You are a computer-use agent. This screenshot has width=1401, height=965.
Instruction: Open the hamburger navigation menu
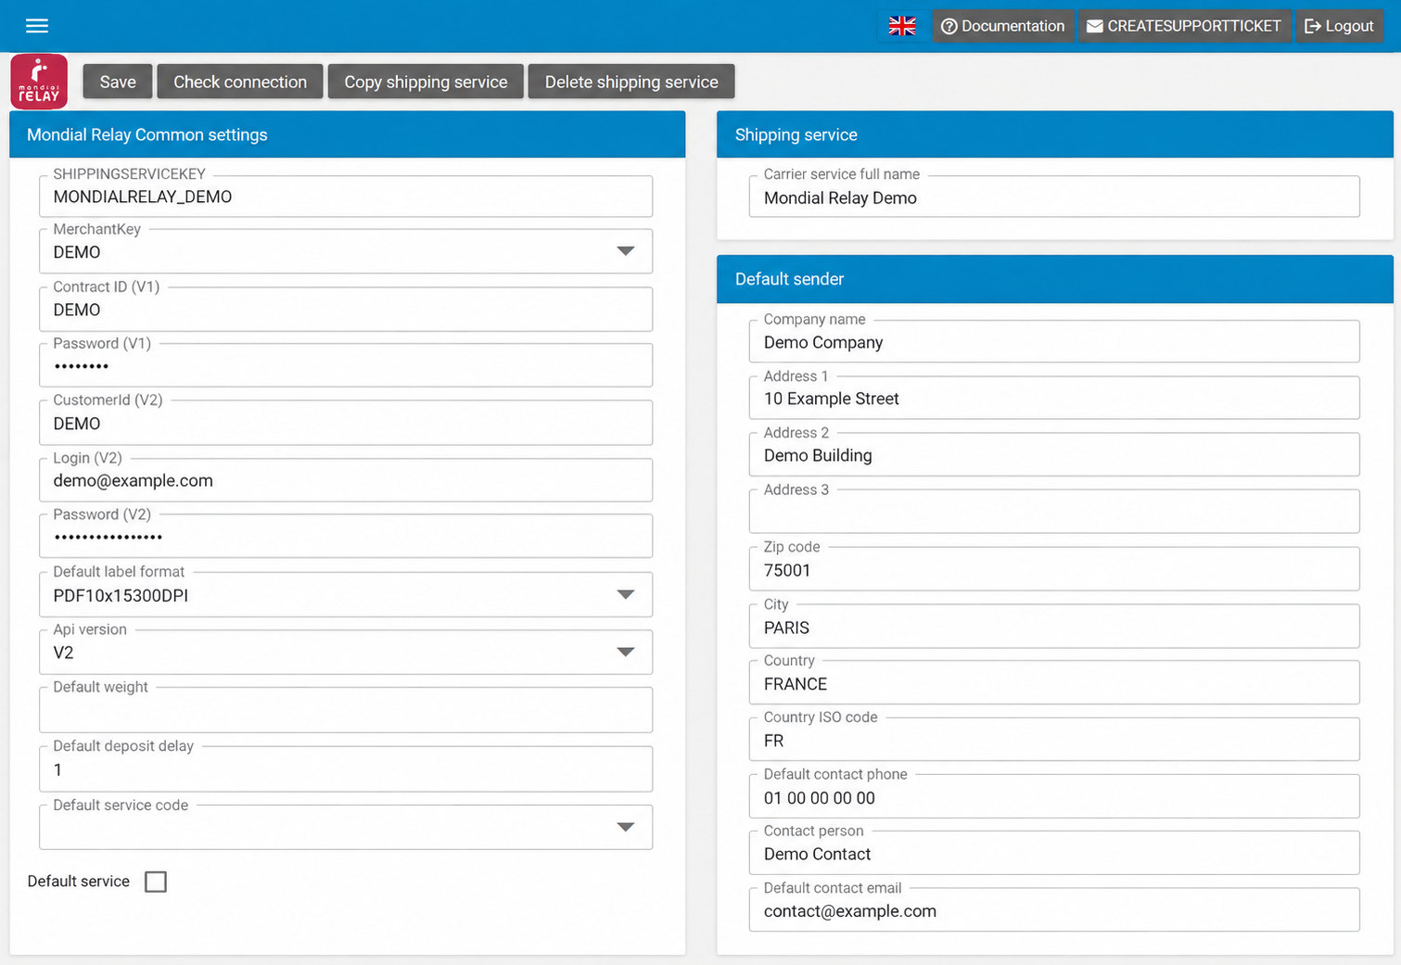click(x=37, y=26)
